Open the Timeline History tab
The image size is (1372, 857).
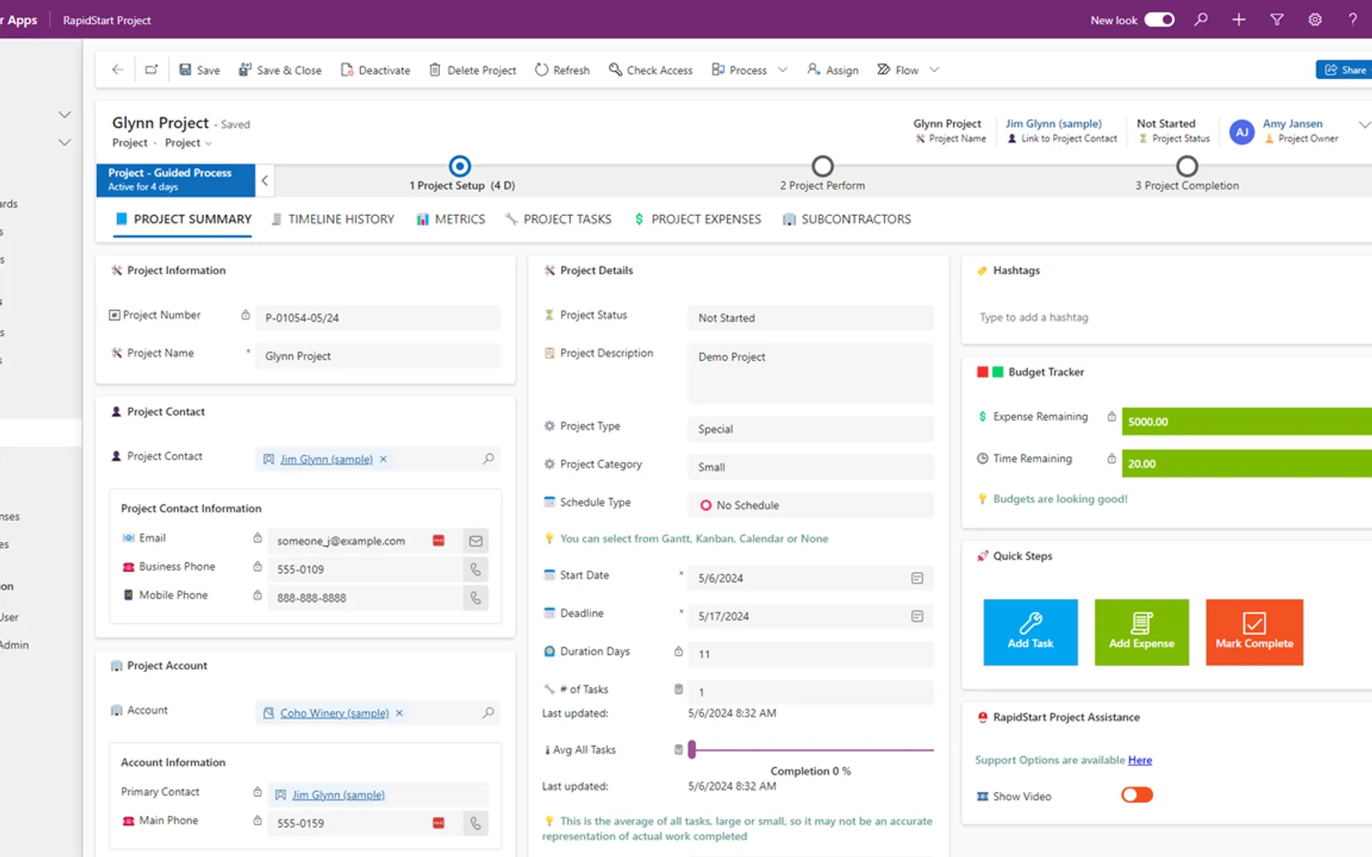(333, 219)
